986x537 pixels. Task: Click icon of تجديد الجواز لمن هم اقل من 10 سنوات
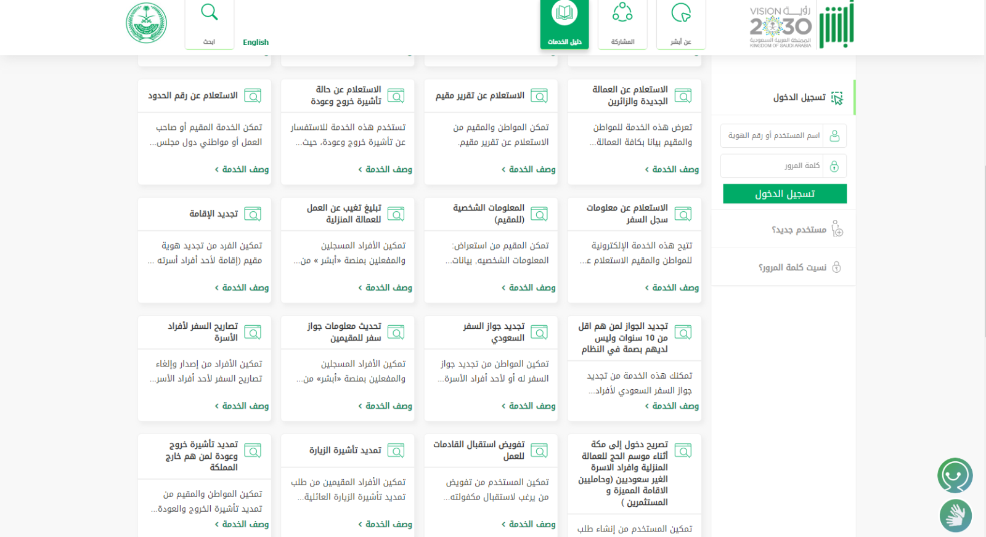coord(683,333)
